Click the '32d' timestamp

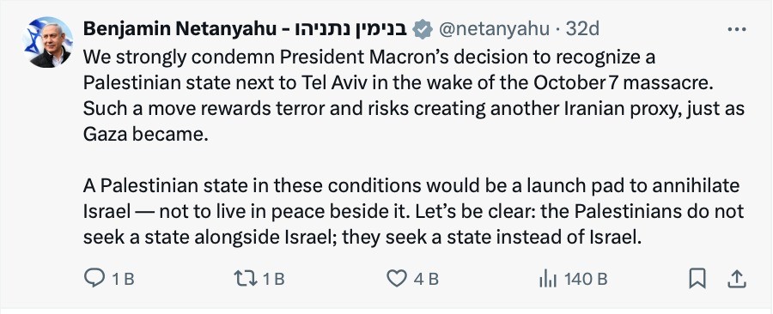click(582, 29)
